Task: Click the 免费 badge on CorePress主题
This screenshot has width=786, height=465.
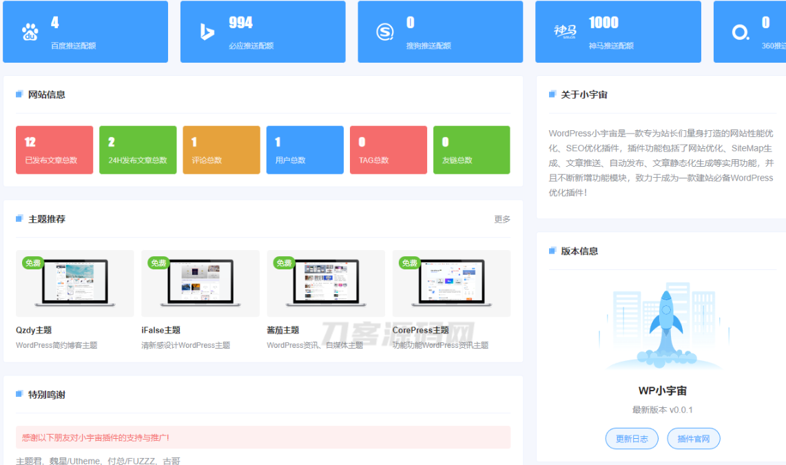Action: 410,262
